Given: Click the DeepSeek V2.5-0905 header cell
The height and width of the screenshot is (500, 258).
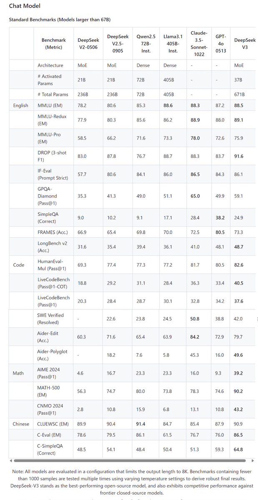Looking at the screenshot, I should pos(118,44).
